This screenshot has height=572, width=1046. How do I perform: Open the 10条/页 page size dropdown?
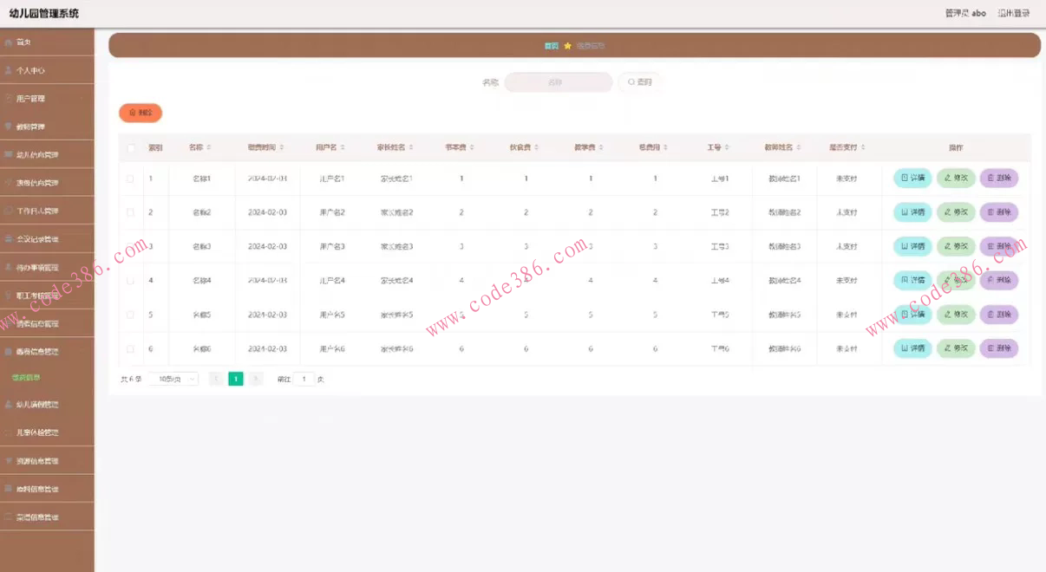(173, 379)
